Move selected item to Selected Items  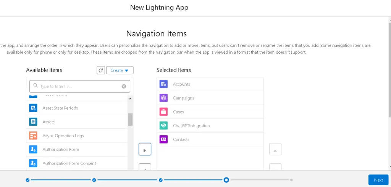pyautogui.click(x=145, y=150)
